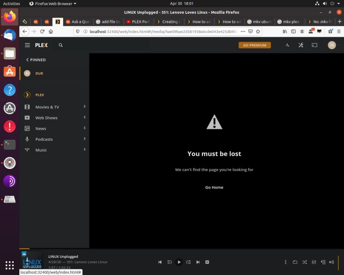Mute audio with the volume icon
The width and height of the screenshot is (344, 275).
[332, 262]
